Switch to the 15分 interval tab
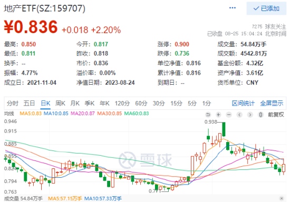 pos(176,103)
